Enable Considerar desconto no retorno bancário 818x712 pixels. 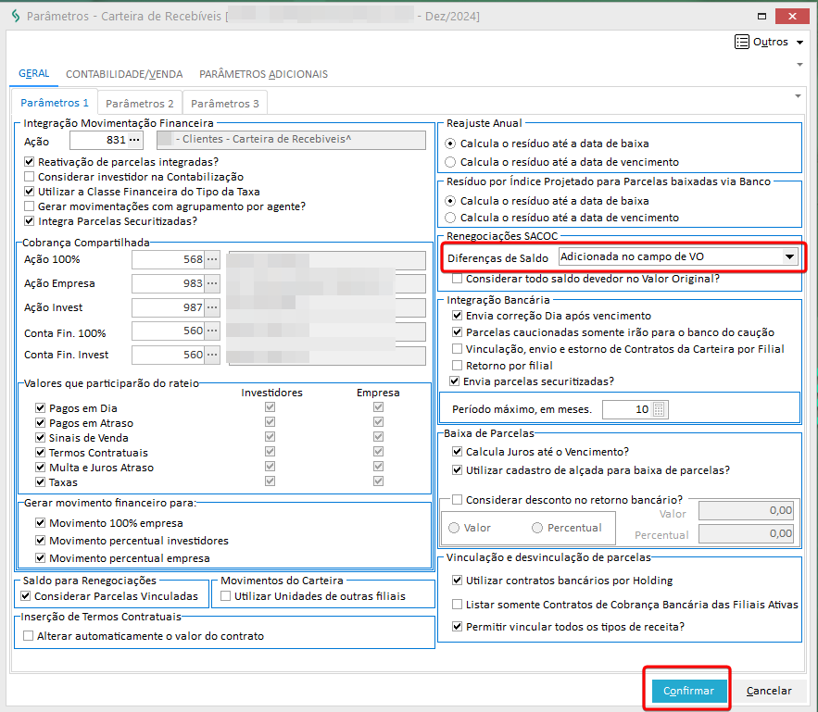click(x=457, y=499)
